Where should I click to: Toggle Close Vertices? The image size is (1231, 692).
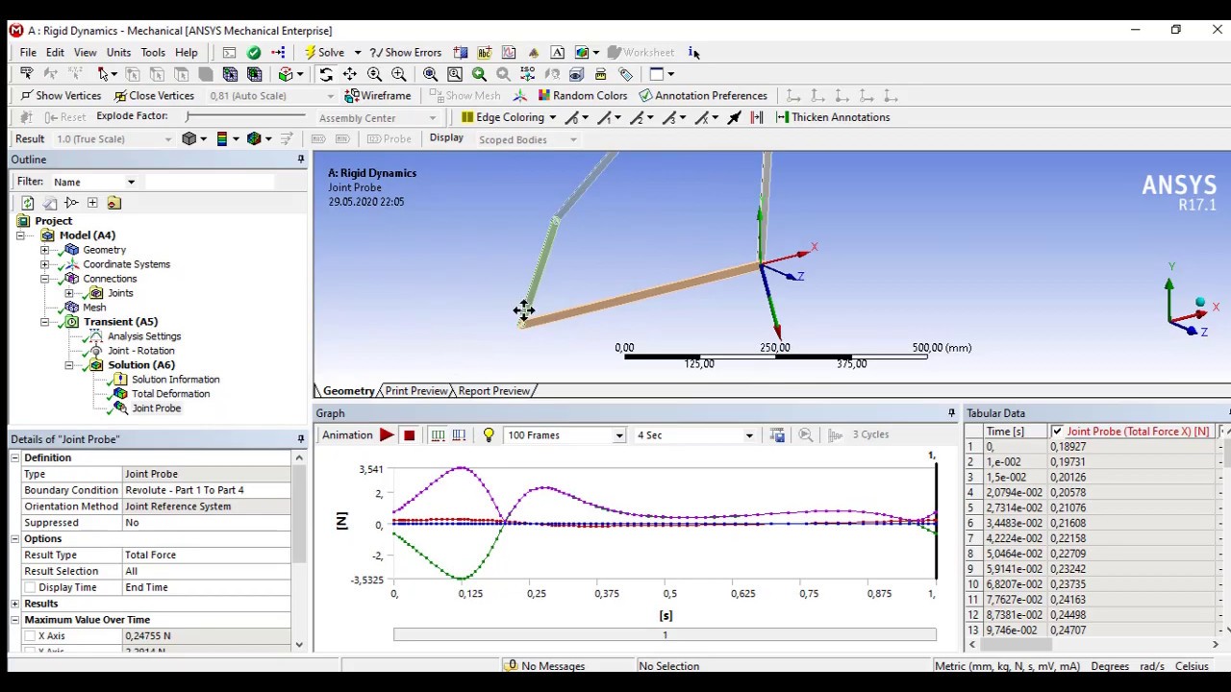[154, 95]
